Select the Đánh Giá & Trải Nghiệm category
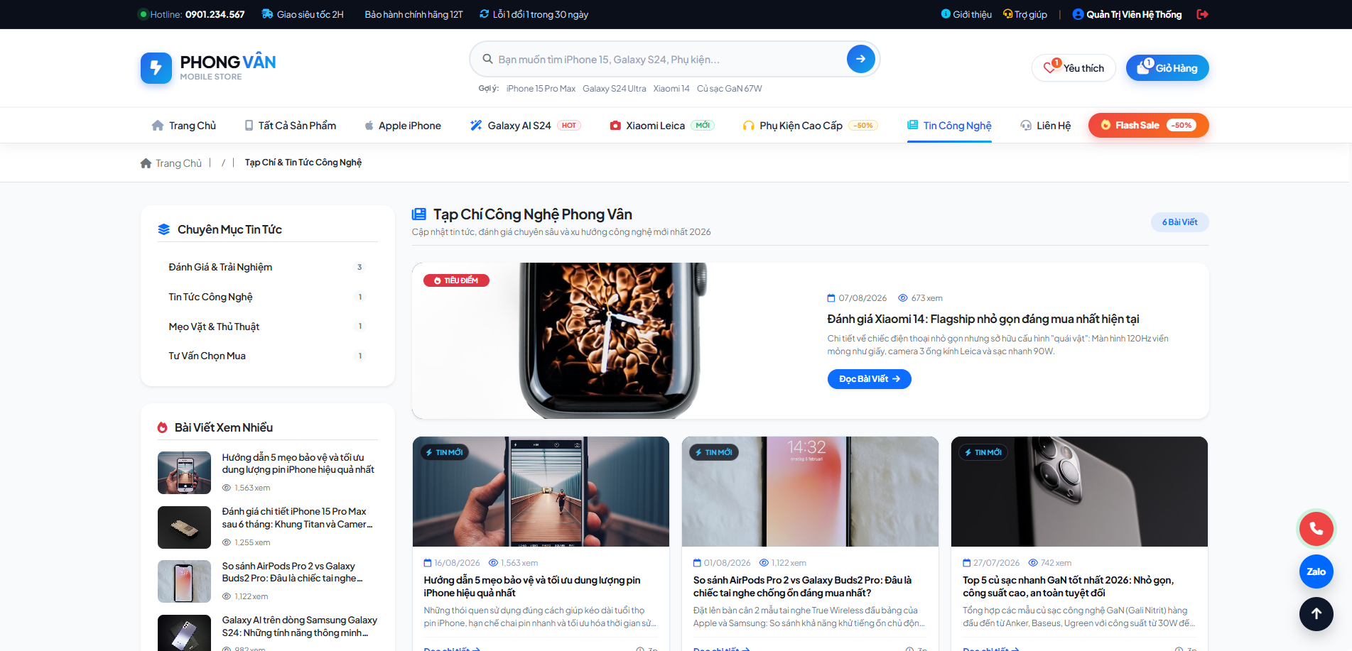This screenshot has height=651, width=1352. pos(267,267)
